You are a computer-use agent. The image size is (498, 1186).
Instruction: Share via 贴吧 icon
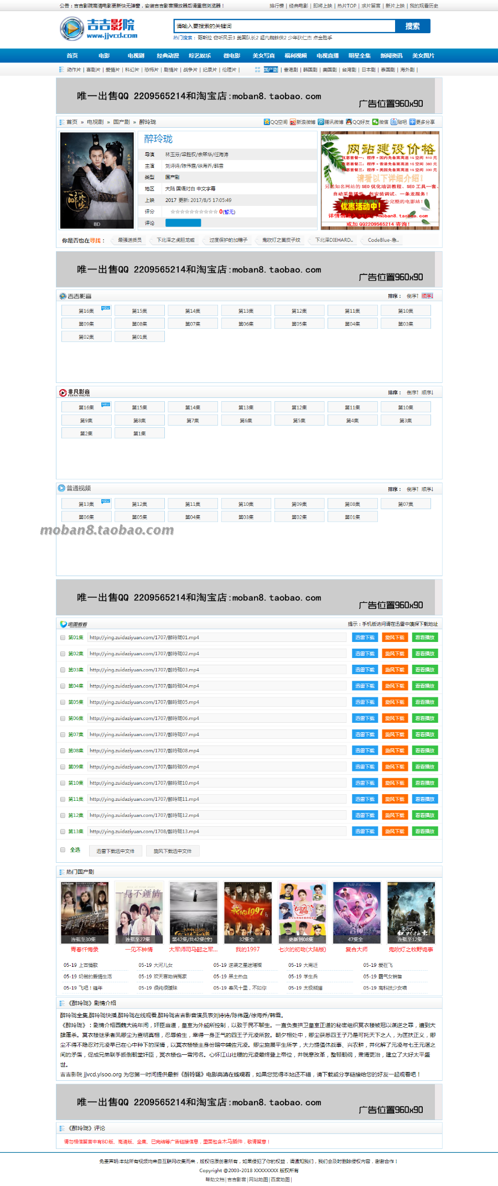(x=393, y=122)
